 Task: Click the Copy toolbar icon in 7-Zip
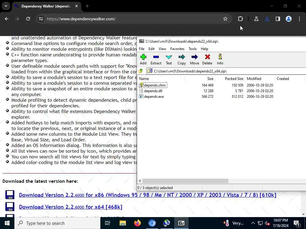(181, 57)
